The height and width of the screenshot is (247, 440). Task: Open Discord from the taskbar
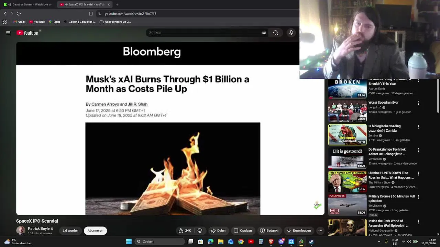point(281,242)
